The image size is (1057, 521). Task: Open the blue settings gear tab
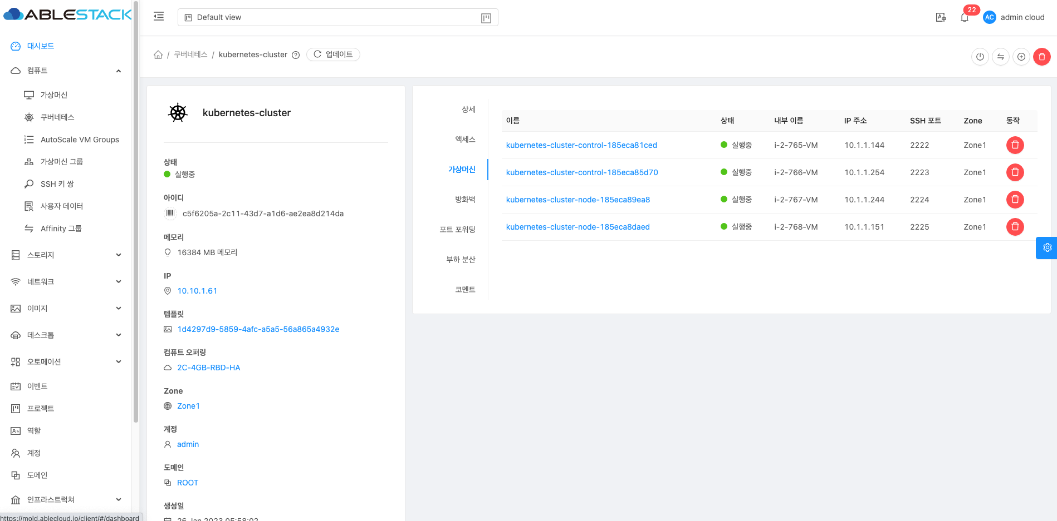tap(1046, 248)
